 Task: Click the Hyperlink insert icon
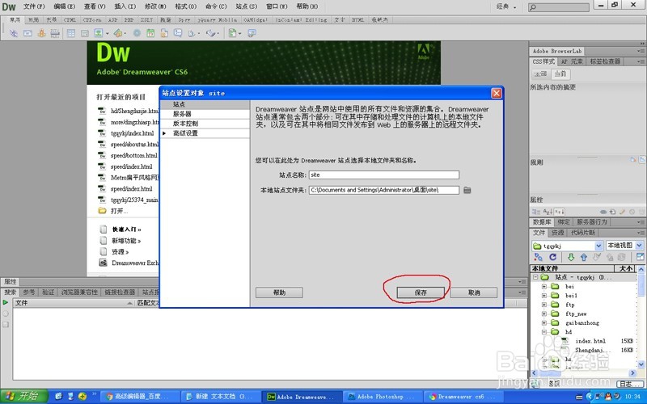pyautogui.click(x=14, y=33)
